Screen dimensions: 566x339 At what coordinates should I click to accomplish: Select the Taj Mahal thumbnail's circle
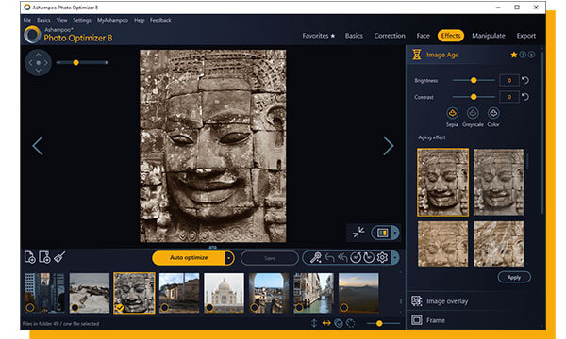(x=209, y=308)
